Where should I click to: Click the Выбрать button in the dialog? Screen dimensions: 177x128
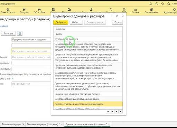(60, 22)
